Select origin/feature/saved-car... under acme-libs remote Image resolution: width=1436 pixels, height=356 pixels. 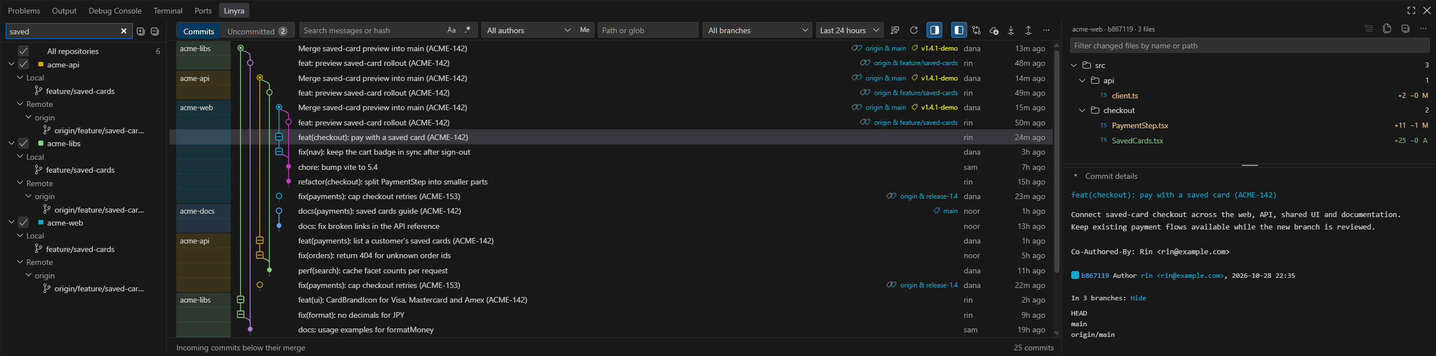click(99, 210)
